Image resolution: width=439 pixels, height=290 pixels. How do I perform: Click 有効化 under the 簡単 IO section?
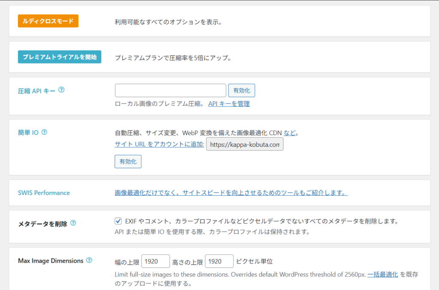click(x=128, y=161)
